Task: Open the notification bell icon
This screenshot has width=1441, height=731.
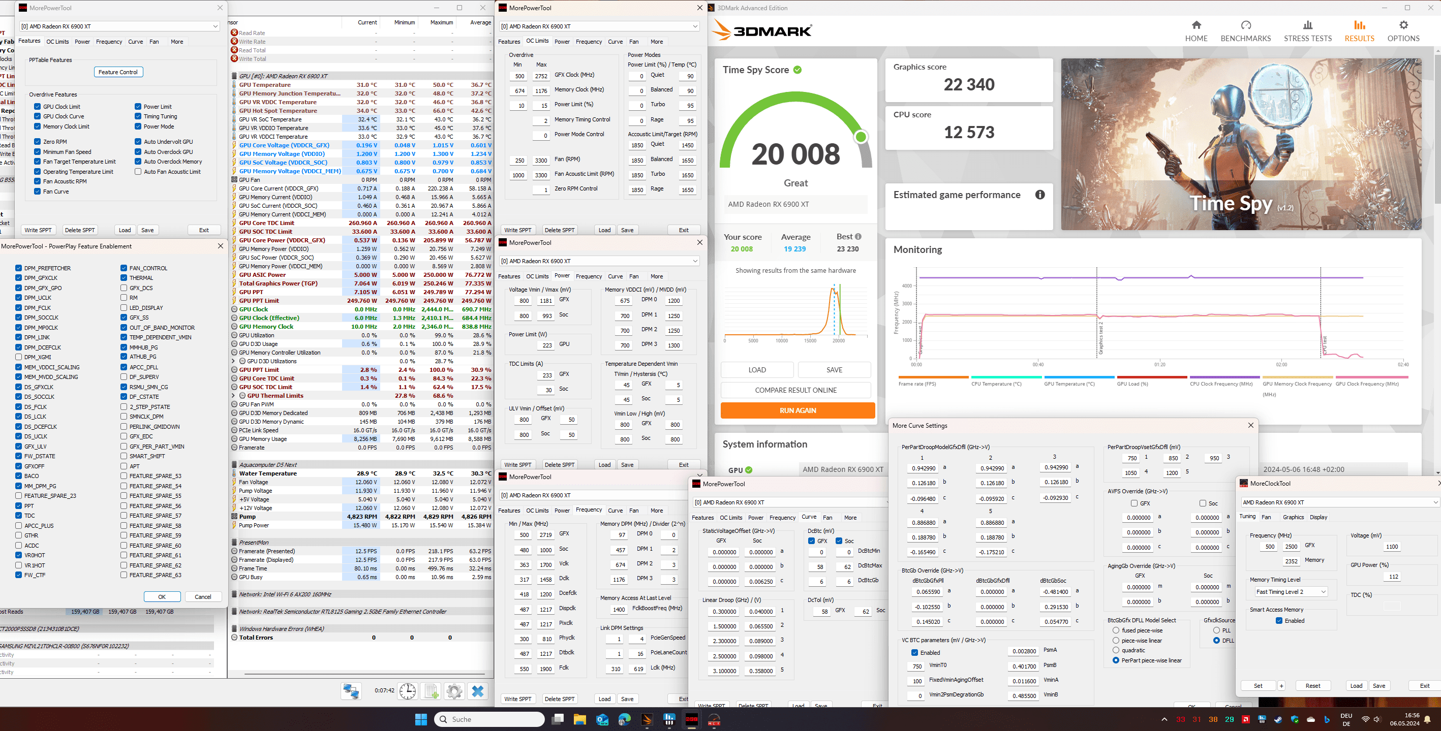Action: pyautogui.click(x=1428, y=719)
